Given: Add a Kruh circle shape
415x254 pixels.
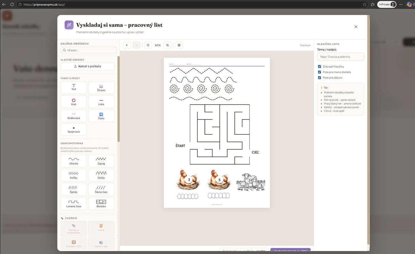Looking at the screenshot, I should [x=74, y=102].
